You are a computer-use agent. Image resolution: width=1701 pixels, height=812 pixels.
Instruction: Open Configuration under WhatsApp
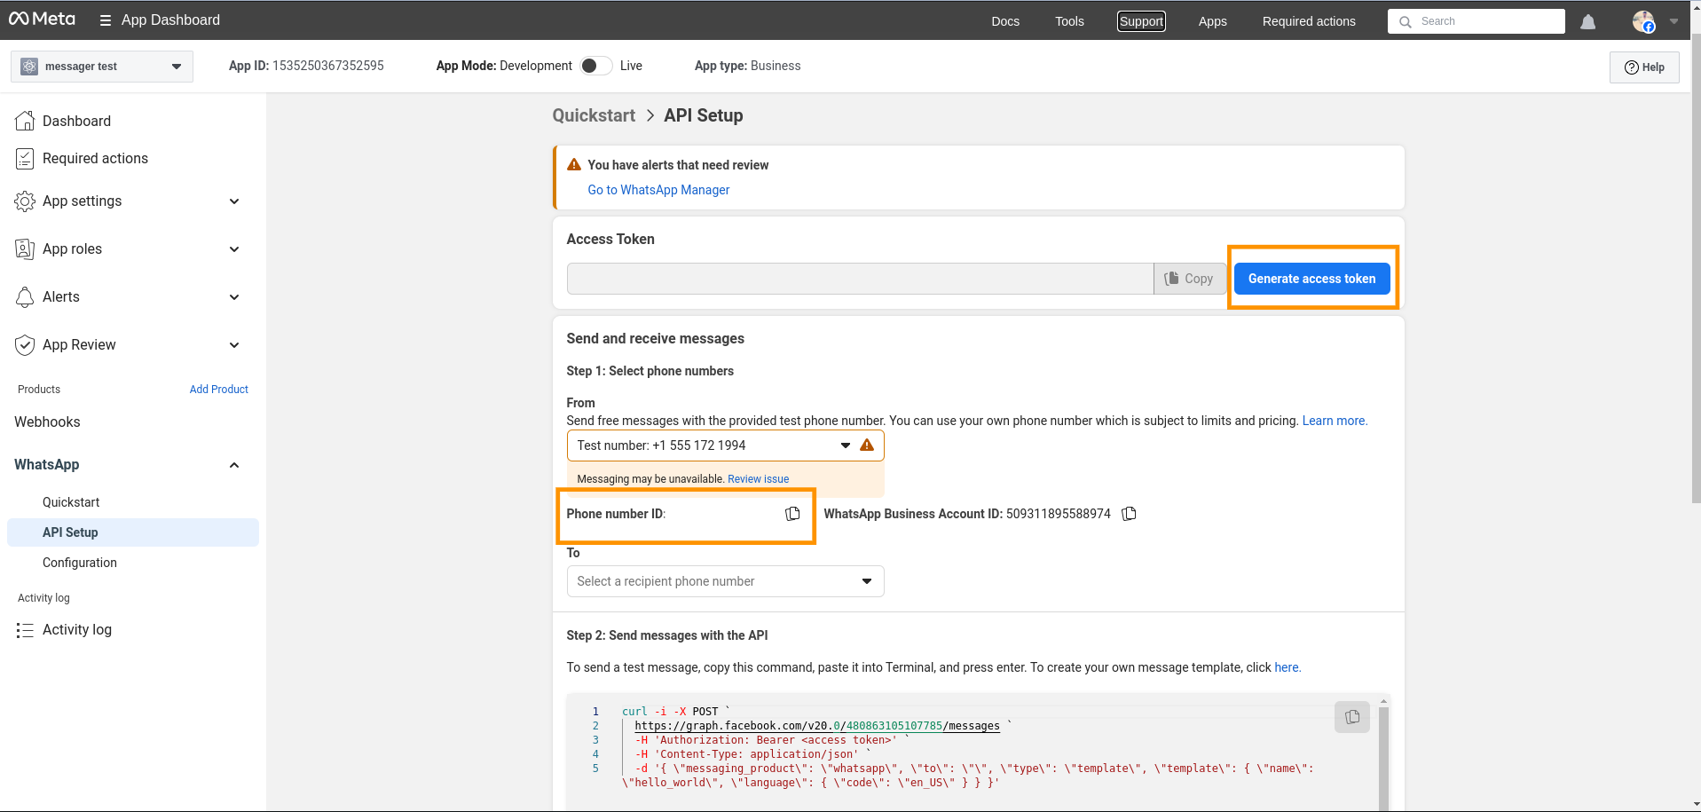80,563
